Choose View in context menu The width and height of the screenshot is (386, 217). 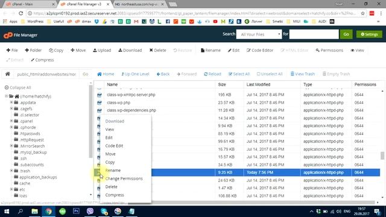pyautogui.click(x=110, y=130)
